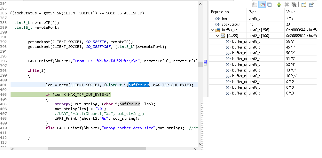Click Remove All Expressions double-X icon
This screenshot has height=158, width=322.
(x=294, y=4)
